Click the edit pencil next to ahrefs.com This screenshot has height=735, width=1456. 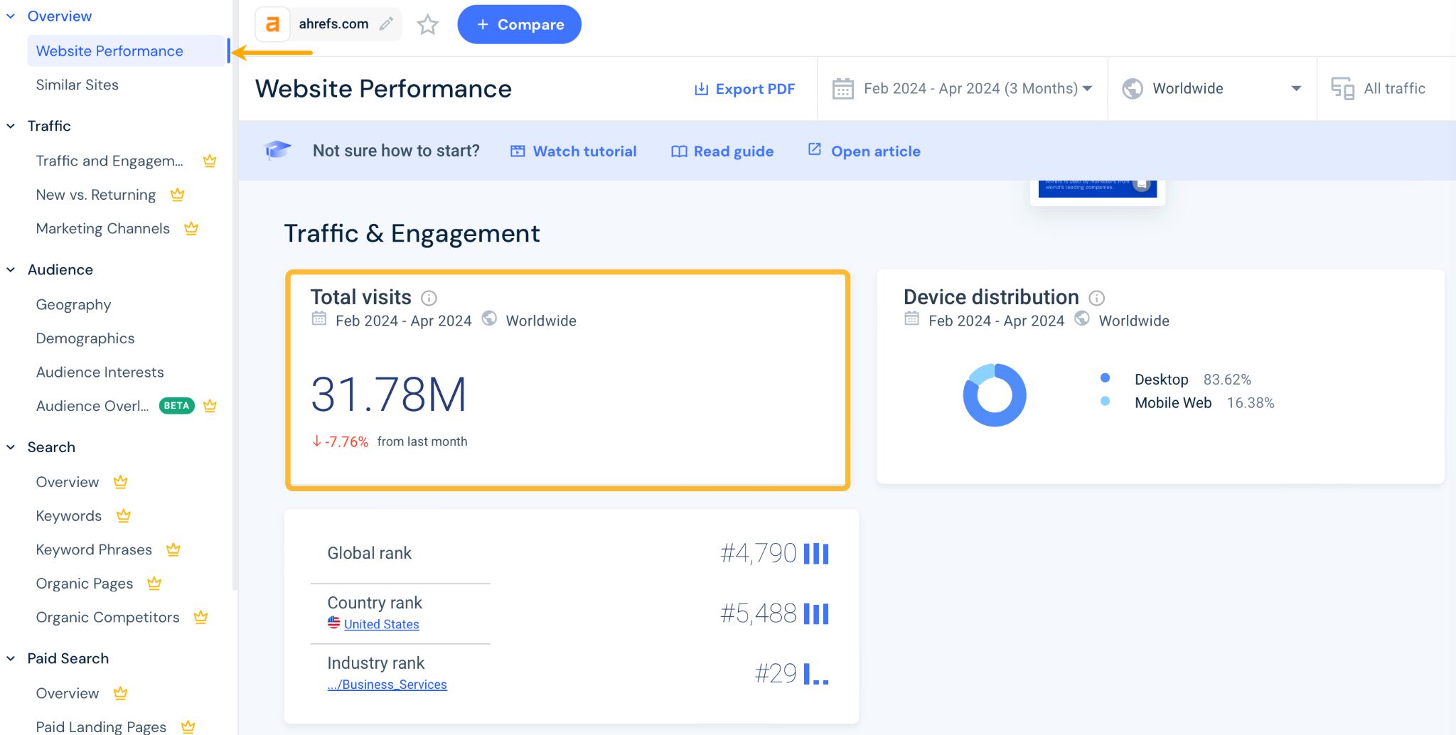[386, 23]
